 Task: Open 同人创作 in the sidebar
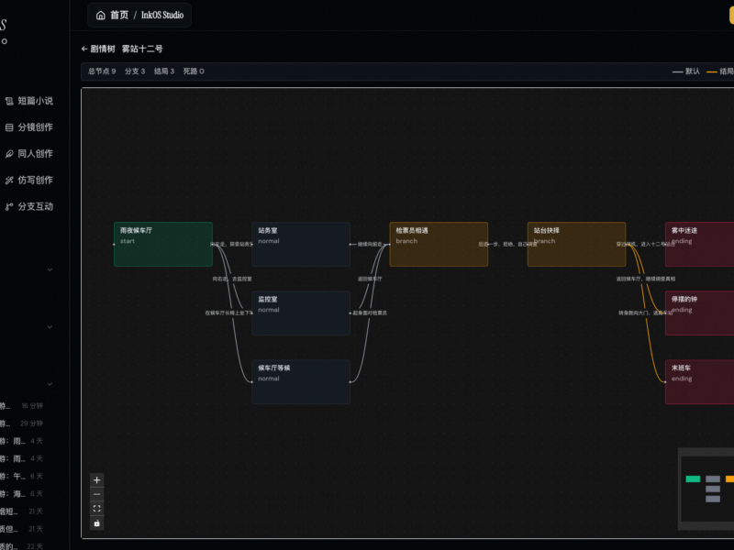click(29, 154)
